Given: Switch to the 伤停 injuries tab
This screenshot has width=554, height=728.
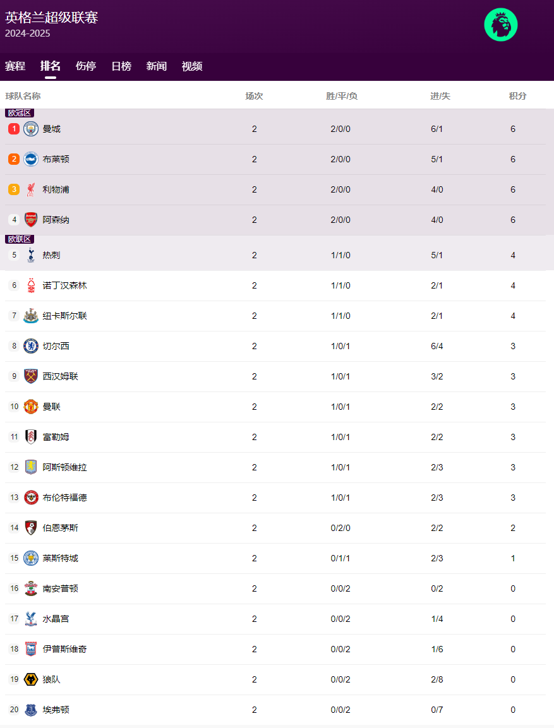Looking at the screenshot, I should coord(86,66).
